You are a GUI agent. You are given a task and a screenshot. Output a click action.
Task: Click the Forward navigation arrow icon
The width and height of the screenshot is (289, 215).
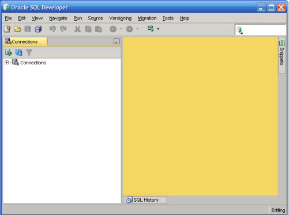pos(129,29)
